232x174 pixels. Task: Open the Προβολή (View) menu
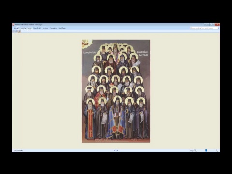(37, 28)
